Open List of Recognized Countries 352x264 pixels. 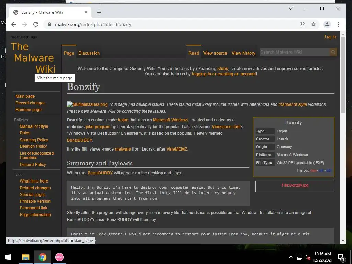pyautogui.click(x=36, y=155)
